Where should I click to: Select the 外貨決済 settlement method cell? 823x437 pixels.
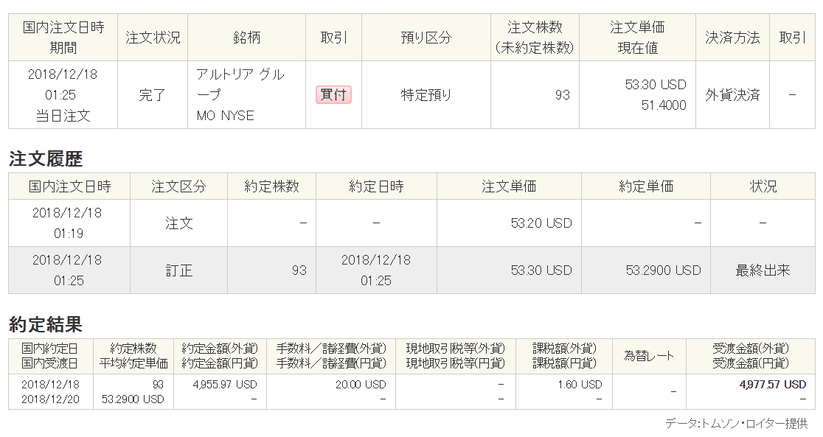coord(732,95)
